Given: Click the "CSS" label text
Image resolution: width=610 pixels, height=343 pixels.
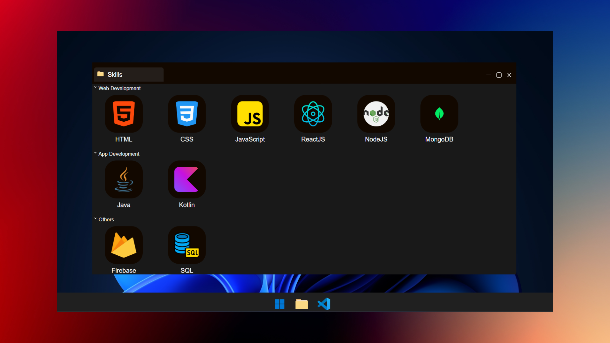Looking at the screenshot, I should (x=187, y=139).
